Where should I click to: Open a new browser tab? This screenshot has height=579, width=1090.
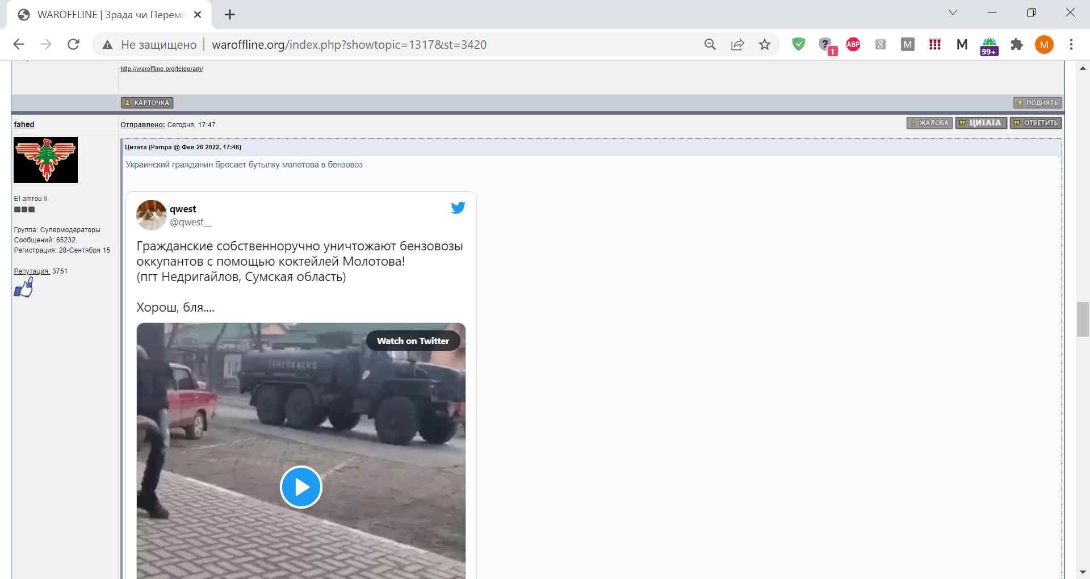(x=230, y=15)
